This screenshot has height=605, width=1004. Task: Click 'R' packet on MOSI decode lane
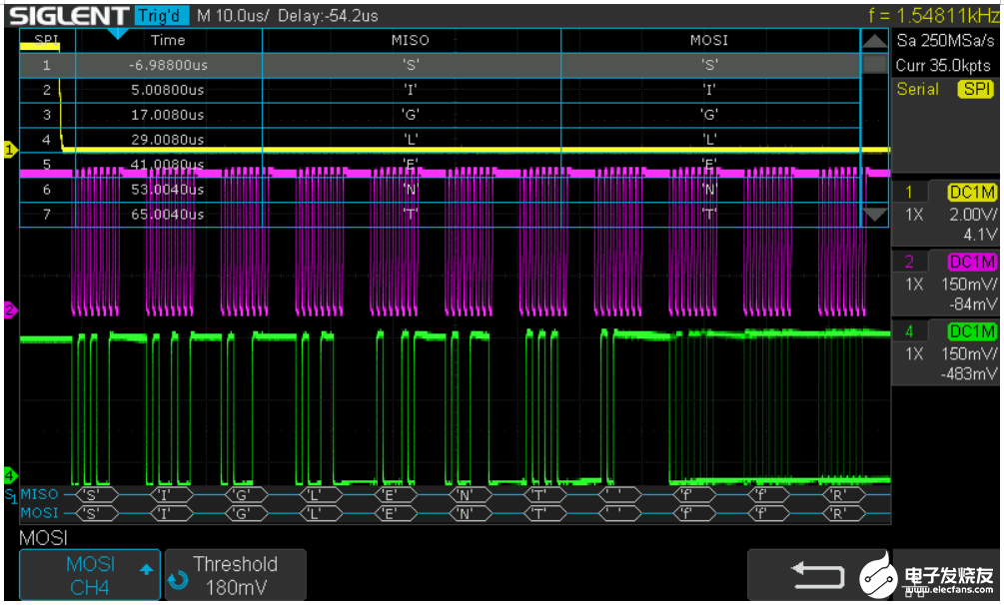[844, 513]
